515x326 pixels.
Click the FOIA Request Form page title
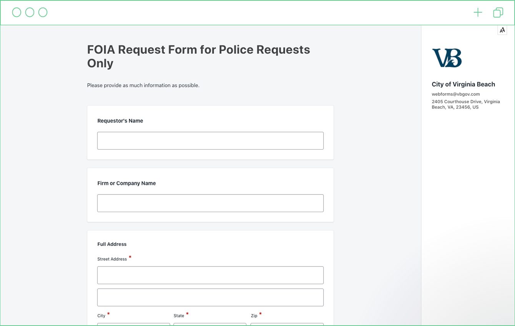(199, 56)
